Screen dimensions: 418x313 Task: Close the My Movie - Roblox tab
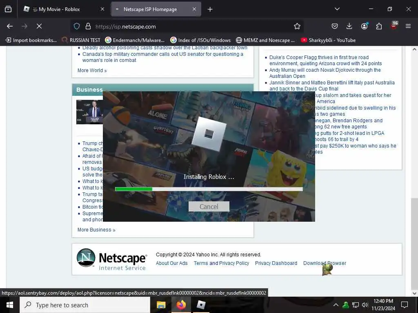pyautogui.click(x=102, y=9)
